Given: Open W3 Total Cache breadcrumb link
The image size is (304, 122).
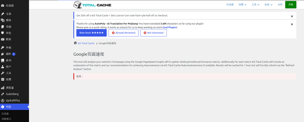Looking at the screenshot, I should 86,43.
